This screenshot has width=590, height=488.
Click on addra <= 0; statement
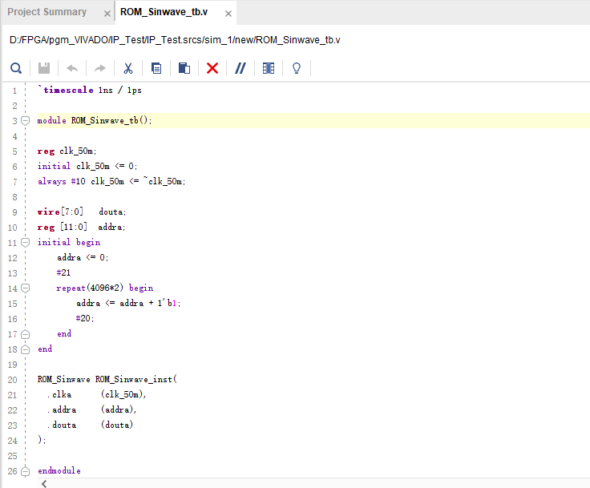pyautogui.click(x=83, y=257)
